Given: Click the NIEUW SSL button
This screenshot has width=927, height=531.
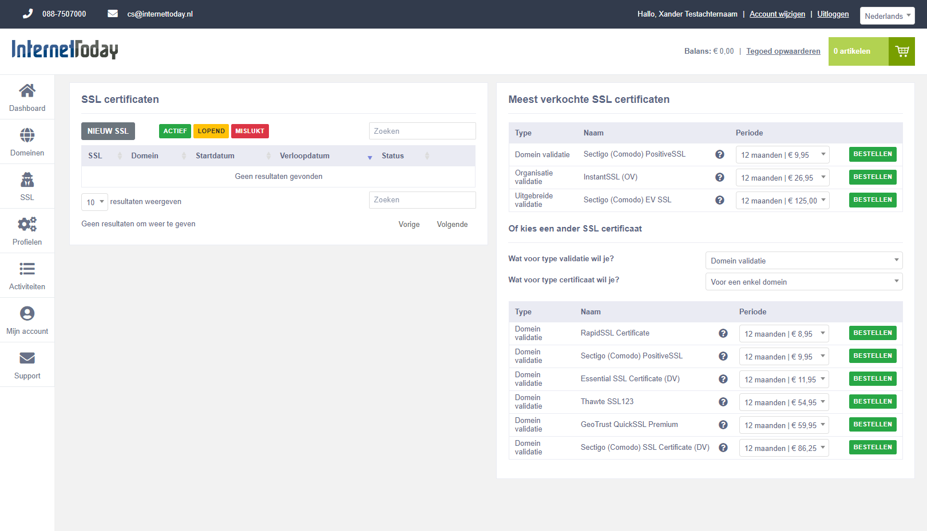Looking at the screenshot, I should pos(108,131).
